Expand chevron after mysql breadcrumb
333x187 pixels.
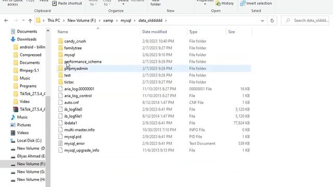coord(135,21)
